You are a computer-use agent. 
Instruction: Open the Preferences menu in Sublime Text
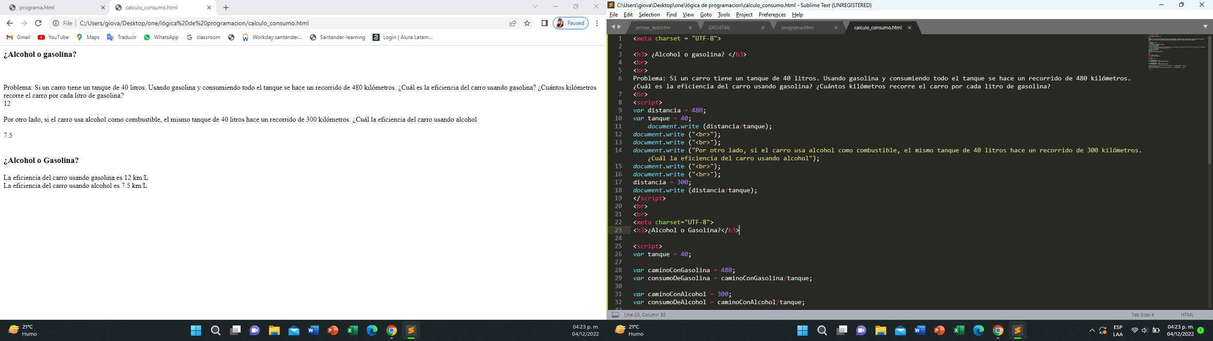772,15
